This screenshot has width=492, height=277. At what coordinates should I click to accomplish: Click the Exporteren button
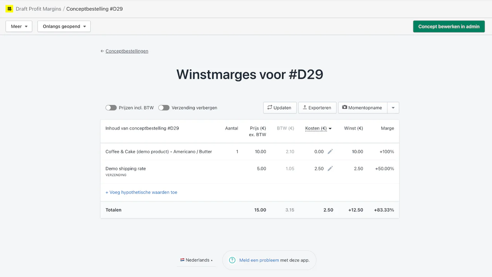[317, 108]
